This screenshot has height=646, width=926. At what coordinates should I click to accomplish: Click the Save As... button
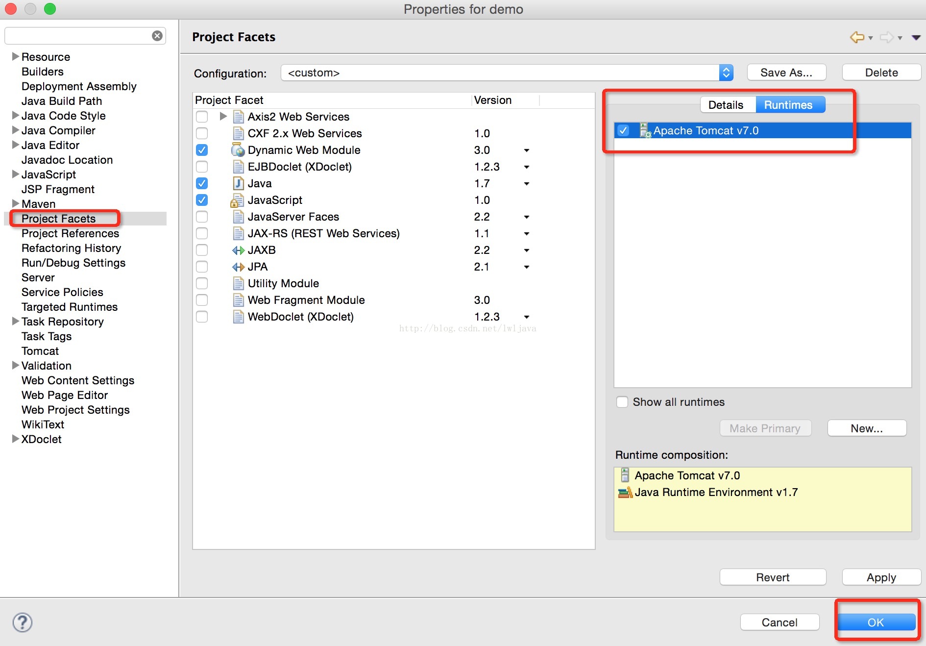pyautogui.click(x=786, y=73)
